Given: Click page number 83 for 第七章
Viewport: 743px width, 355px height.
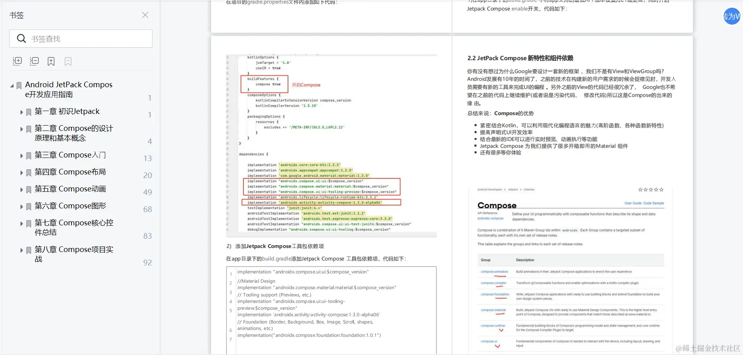Looking at the screenshot, I should tap(148, 236).
